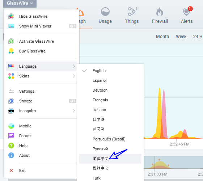Select Deutsch language option
Screen dimensions: 203x181
tap(110, 90)
